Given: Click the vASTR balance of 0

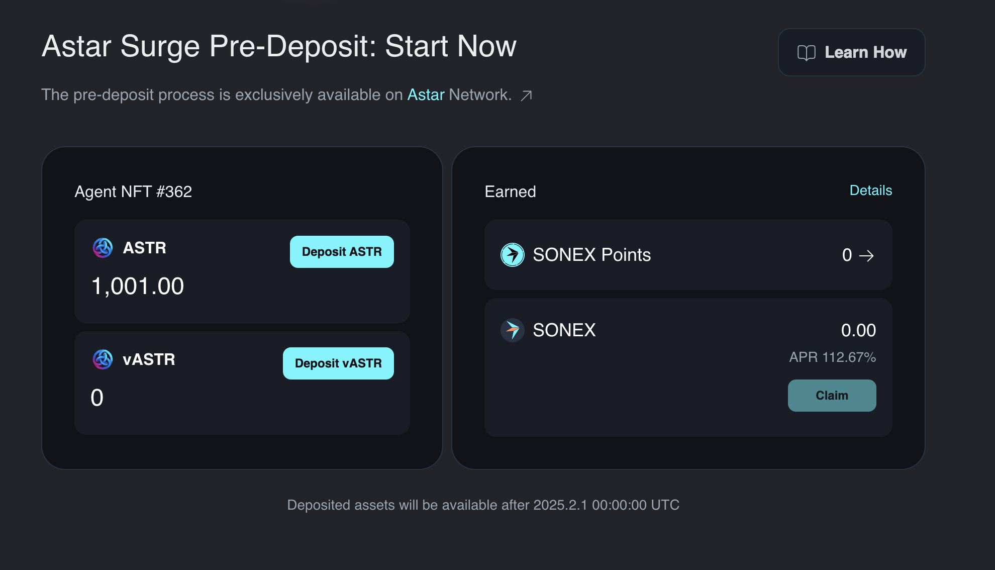Looking at the screenshot, I should coord(97,398).
